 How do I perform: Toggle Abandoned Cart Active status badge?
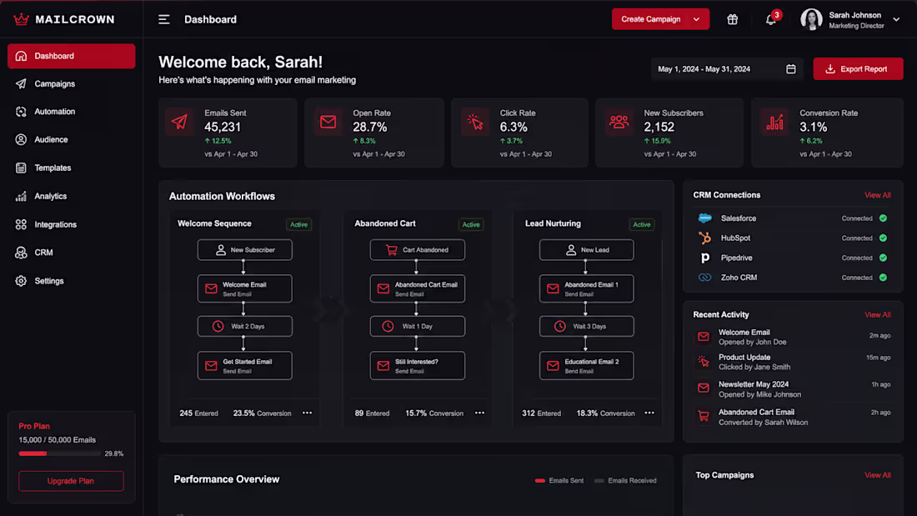[x=471, y=224]
